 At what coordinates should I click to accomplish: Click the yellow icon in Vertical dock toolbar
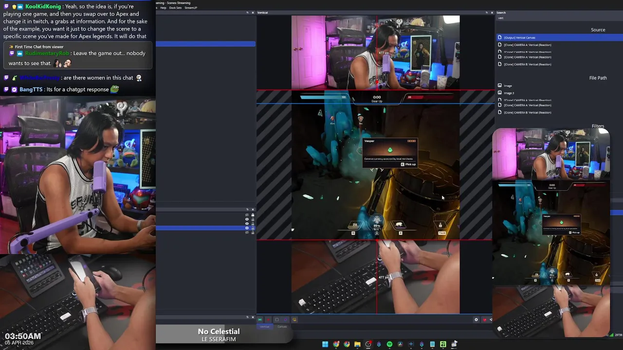pyautogui.click(x=294, y=319)
